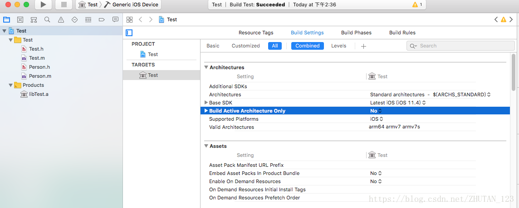Screen dimensions: 519x208
Task: Open the Project navigator folder icon
Action: point(7,19)
